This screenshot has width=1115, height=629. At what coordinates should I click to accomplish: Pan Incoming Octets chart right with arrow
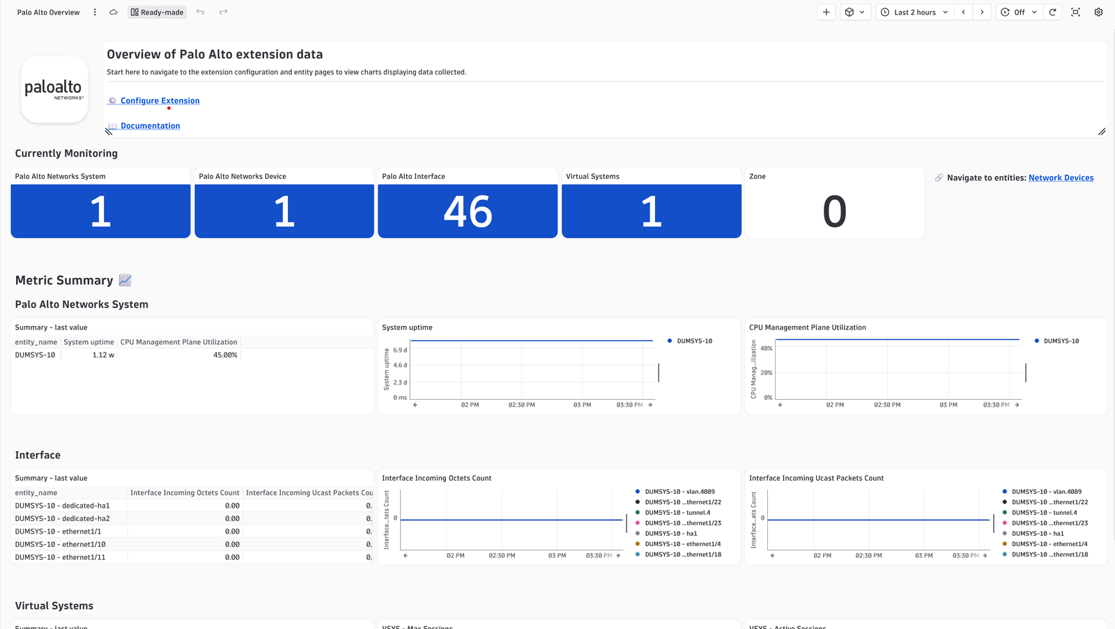point(618,556)
